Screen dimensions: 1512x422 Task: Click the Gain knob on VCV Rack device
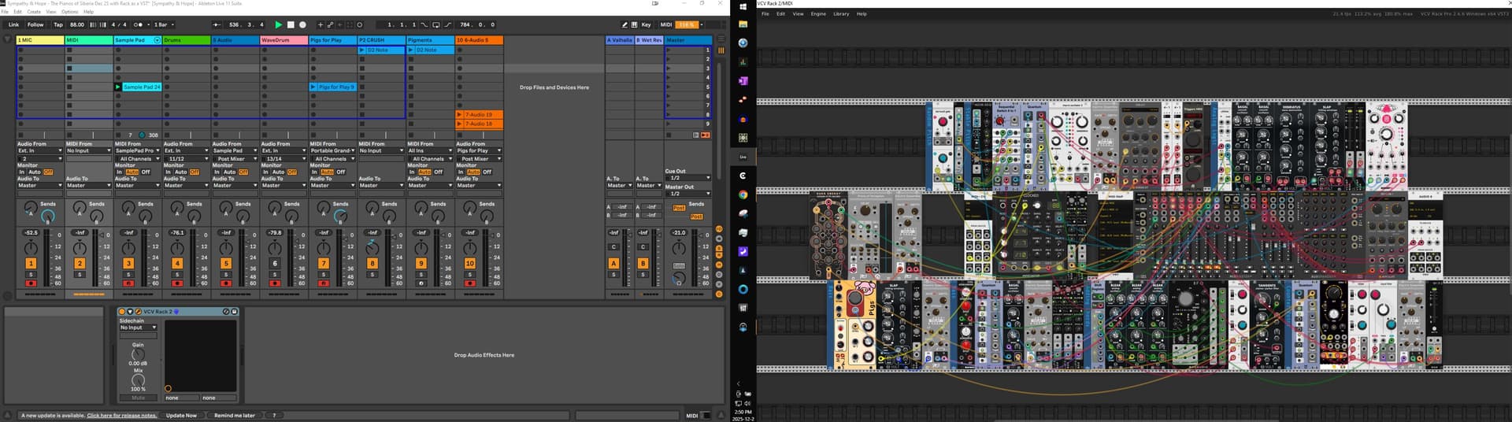138,354
